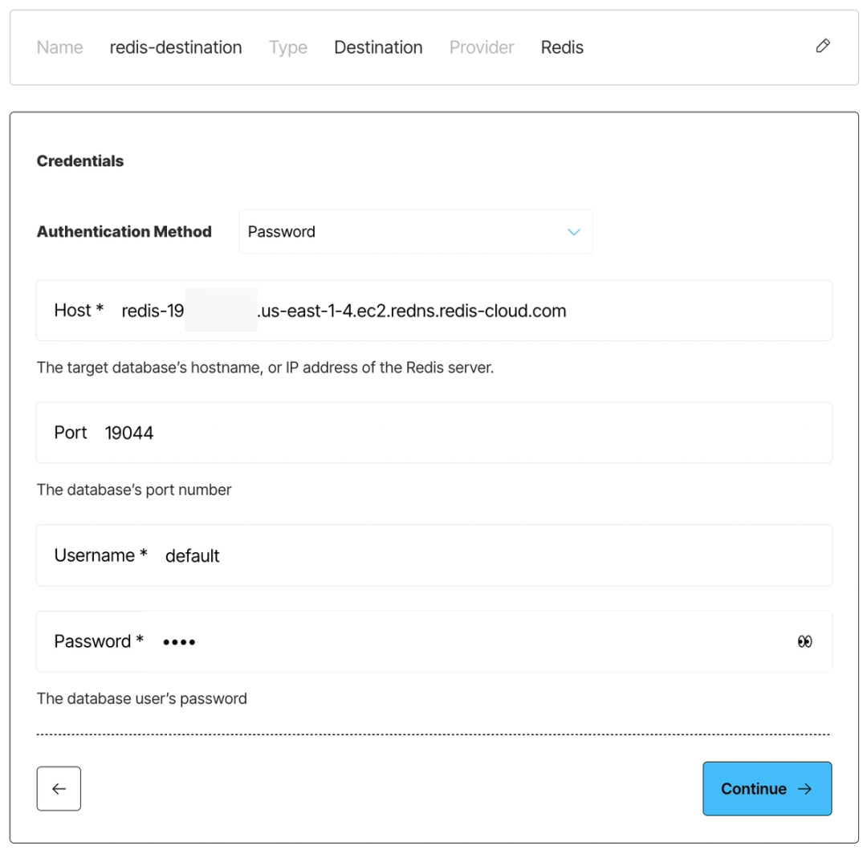Select Password from the Authentication Method selector
867x850 pixels.
(415, 231)
